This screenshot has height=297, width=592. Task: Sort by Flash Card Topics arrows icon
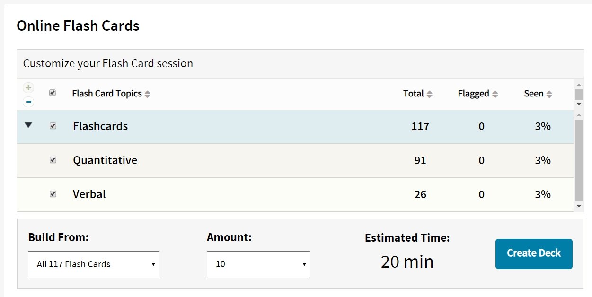(x=148, y=94)
